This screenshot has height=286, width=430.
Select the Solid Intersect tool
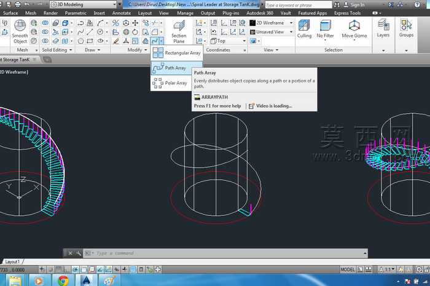coord(45,41)
